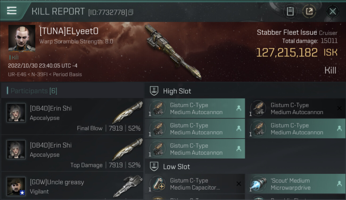Close the kill report panel
This screenshot has height=200, width=346.
point(332,11)
